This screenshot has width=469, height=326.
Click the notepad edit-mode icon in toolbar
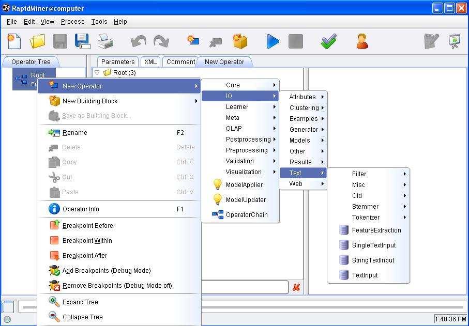[x=431, y=41]
